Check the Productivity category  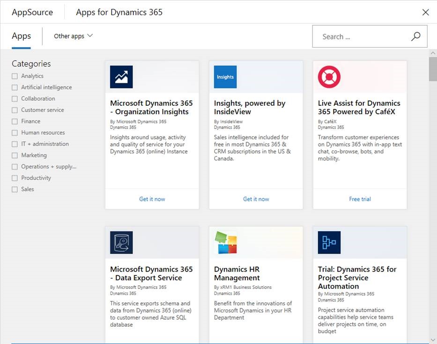pyautogui.click(x=15, y=178)
